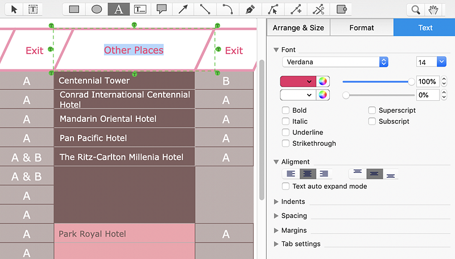Choose the Edit Points tool
This screenshot has height=259, width=455.
point(273,10)
